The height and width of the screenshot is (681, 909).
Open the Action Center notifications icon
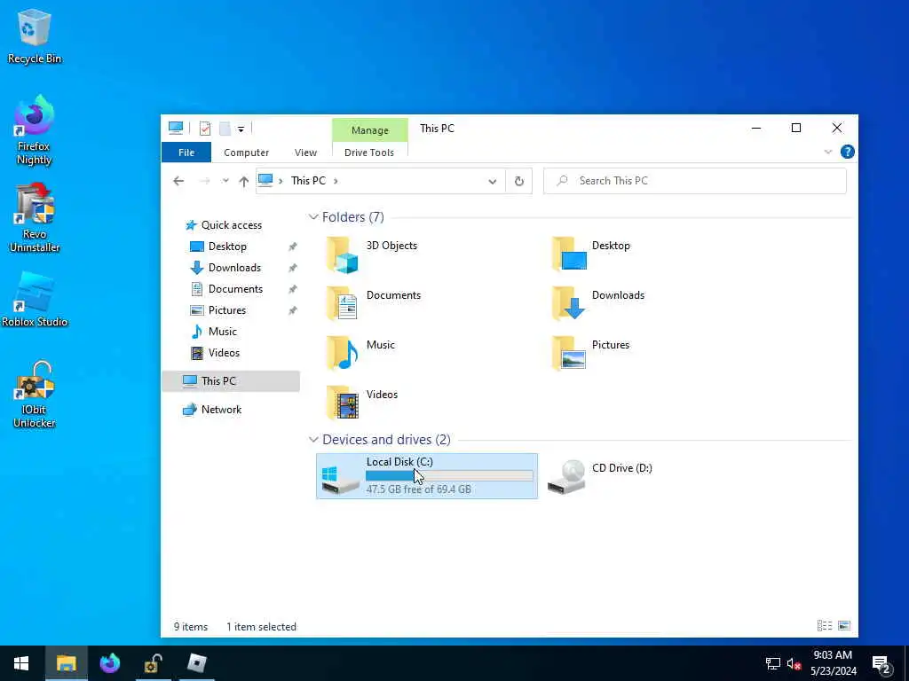881,664
